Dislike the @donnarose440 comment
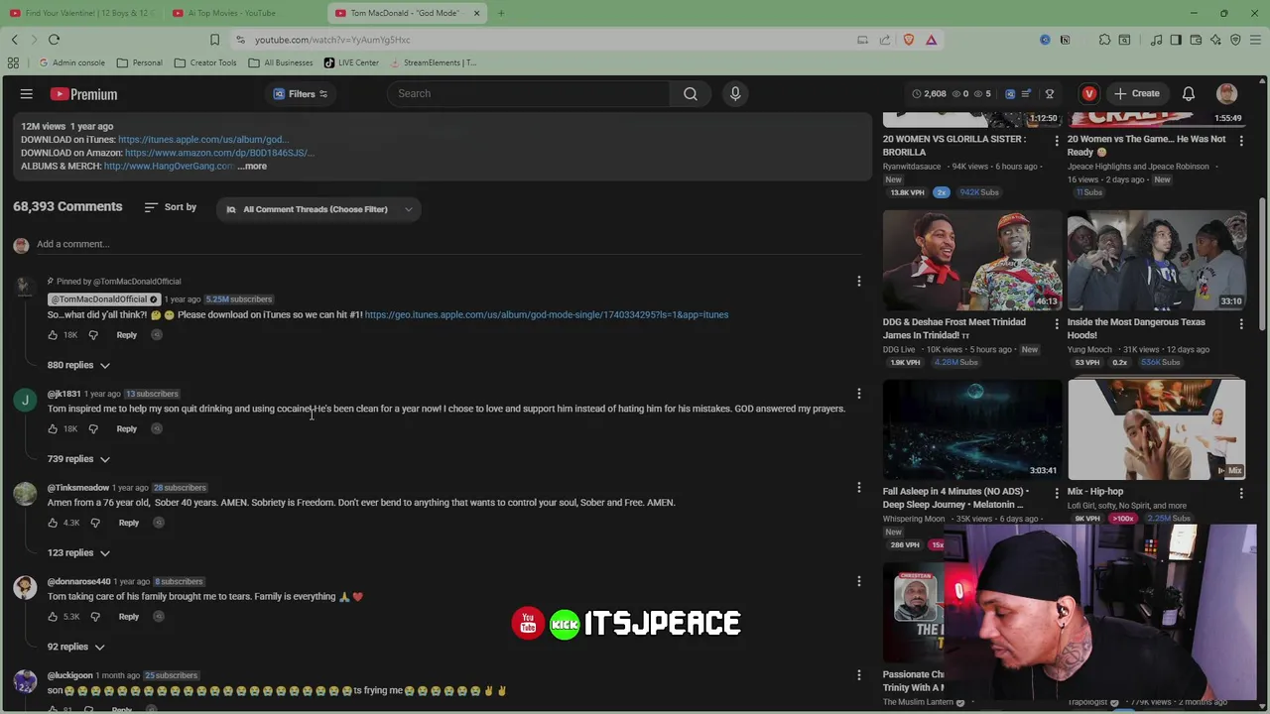This screenshot has width=1270, height=714. coord(95,617)
